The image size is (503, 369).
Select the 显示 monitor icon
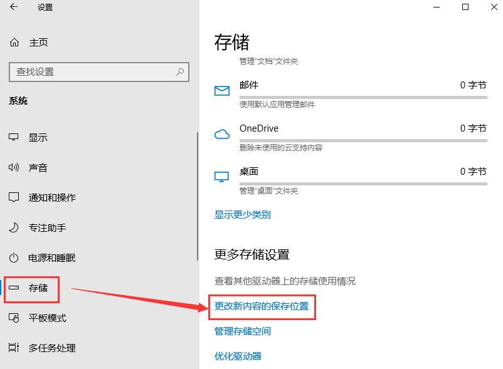point(13,137)
